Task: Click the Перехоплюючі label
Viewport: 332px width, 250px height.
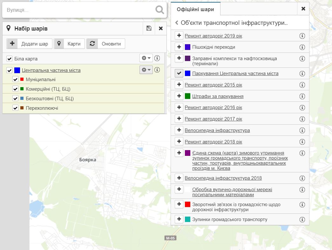Action: click(42, 108)
